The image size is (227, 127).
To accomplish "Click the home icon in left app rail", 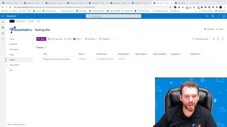I will [x=3, y=22].
